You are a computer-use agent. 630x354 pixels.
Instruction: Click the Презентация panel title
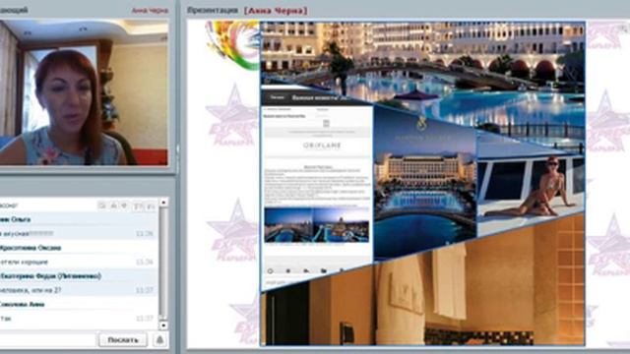[x=213, y=11]
